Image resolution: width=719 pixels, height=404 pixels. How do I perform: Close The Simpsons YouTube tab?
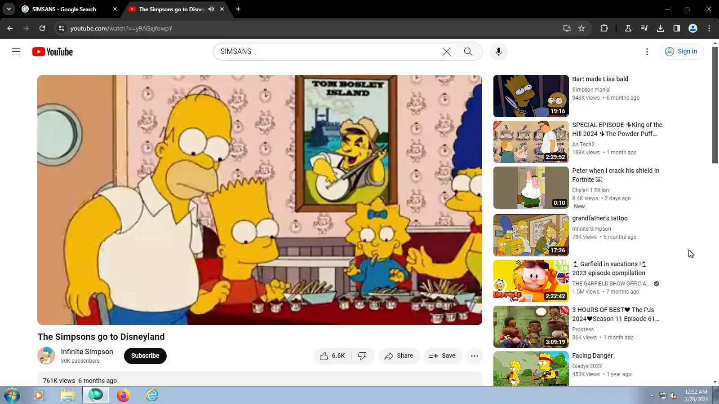click(x=222, y=9)
